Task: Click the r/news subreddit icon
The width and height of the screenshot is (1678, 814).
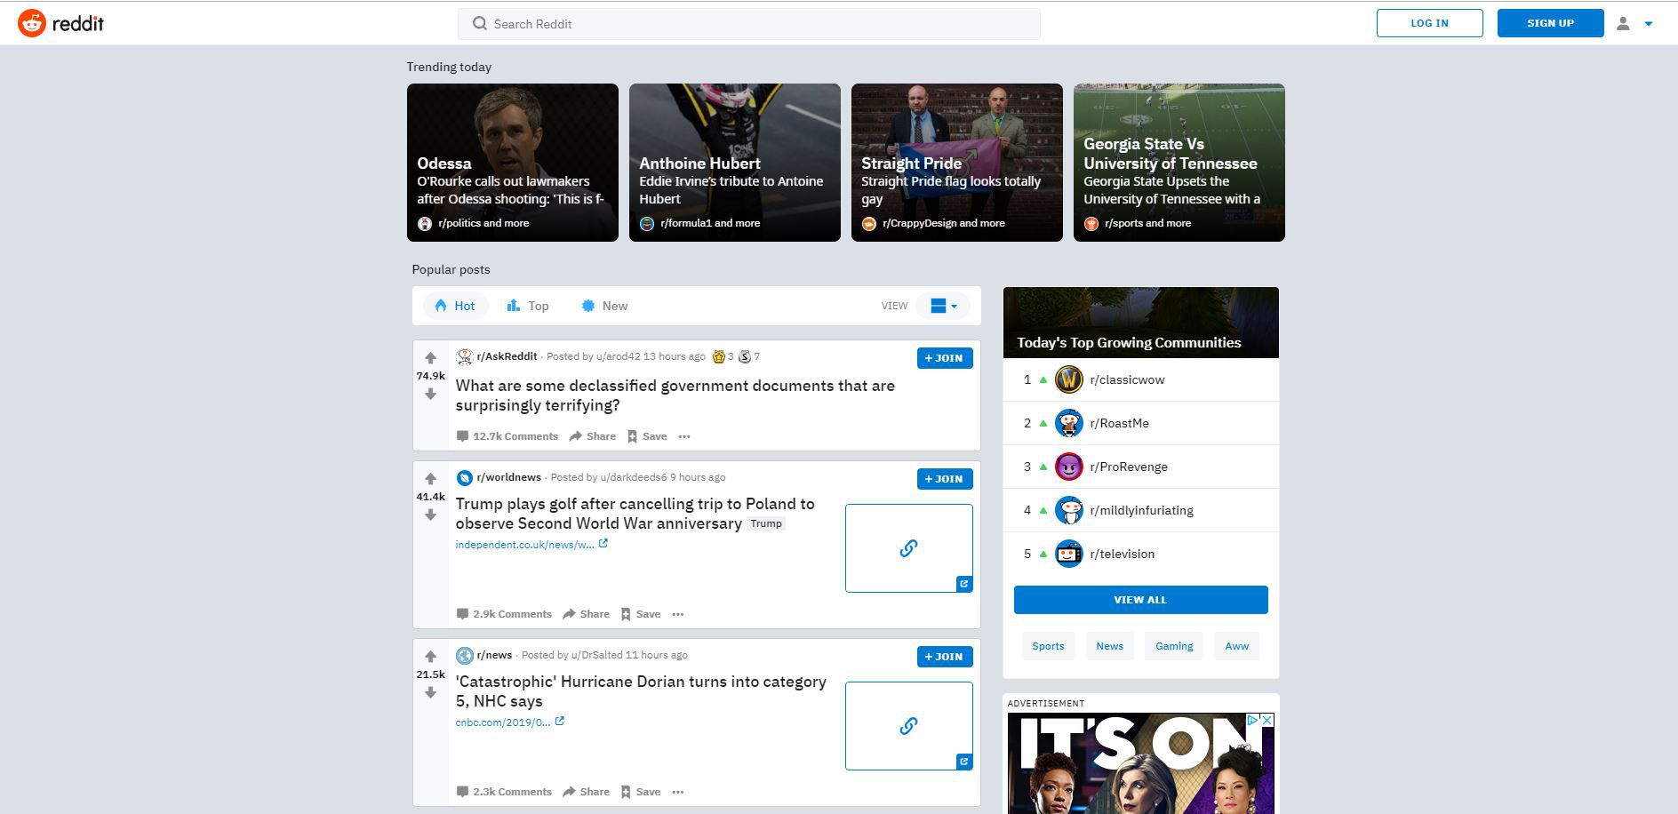Action: (x=464, y=656)
